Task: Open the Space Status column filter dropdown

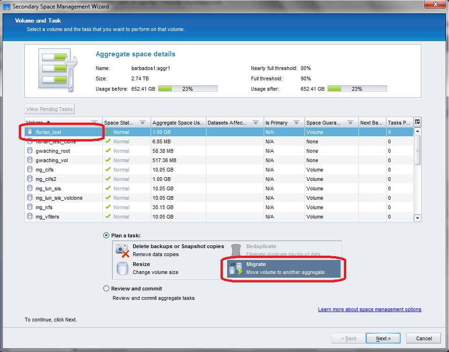Action: click(x=143, y=123)
